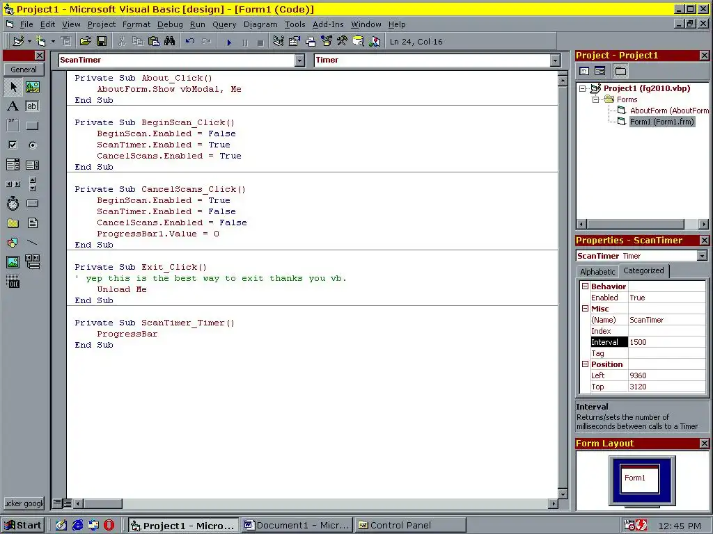Click the Windows Start button
The width and height of the screenshot is (713, 534).
click(x=23, y=526)
